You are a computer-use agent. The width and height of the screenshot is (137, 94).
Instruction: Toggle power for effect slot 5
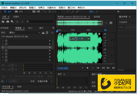(x=6, y=54)
